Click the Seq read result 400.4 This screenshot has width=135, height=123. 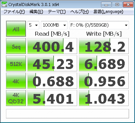click(52, 46)
